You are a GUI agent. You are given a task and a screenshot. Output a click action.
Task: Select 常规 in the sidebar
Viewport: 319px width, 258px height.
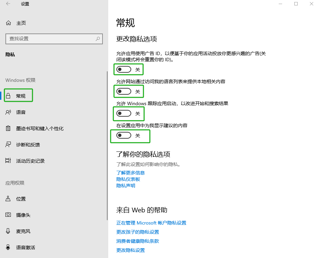(x=21, y=96)
